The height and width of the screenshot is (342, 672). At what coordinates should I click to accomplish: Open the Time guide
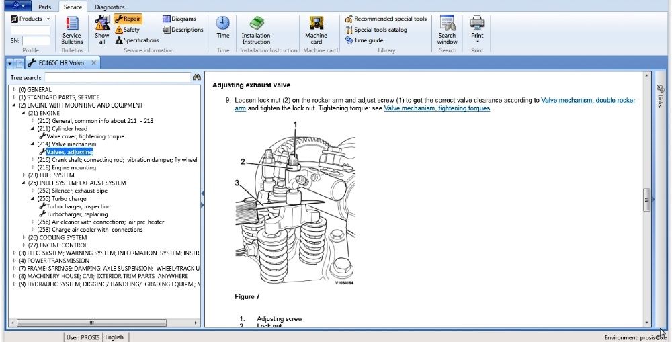(x=364, y=40)
